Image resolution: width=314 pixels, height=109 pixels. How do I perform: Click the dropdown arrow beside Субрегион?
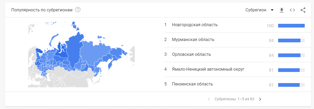pos(272,10)
